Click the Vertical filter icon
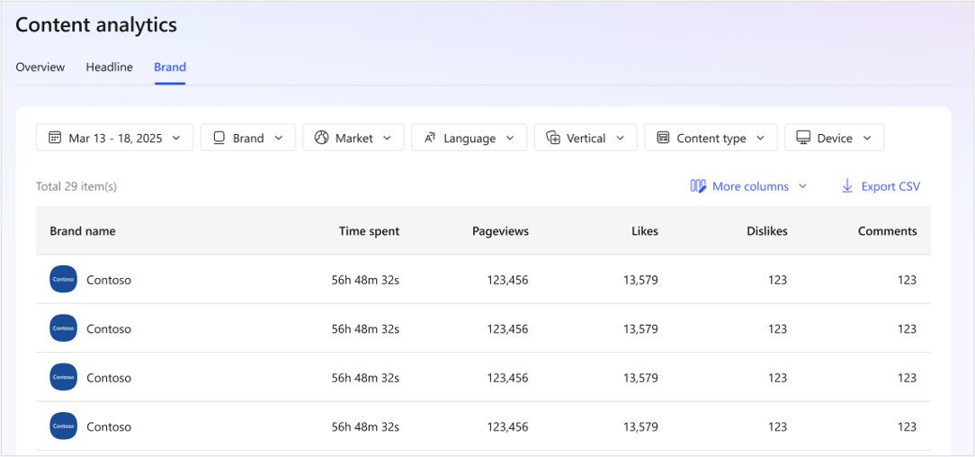Screen dimensions: 975x457 (553, 138)
